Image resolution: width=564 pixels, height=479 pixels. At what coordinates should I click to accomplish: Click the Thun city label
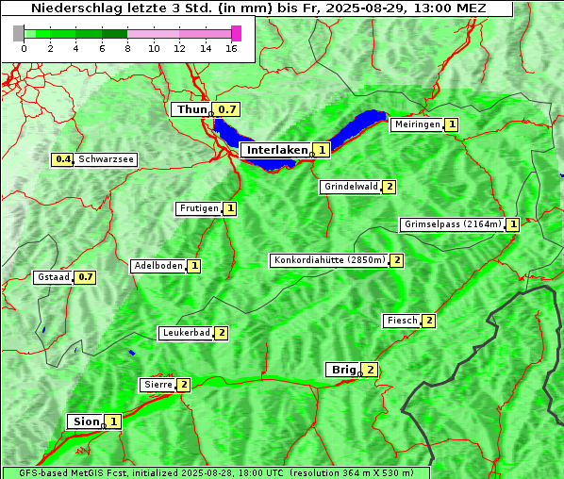[191, 109]
